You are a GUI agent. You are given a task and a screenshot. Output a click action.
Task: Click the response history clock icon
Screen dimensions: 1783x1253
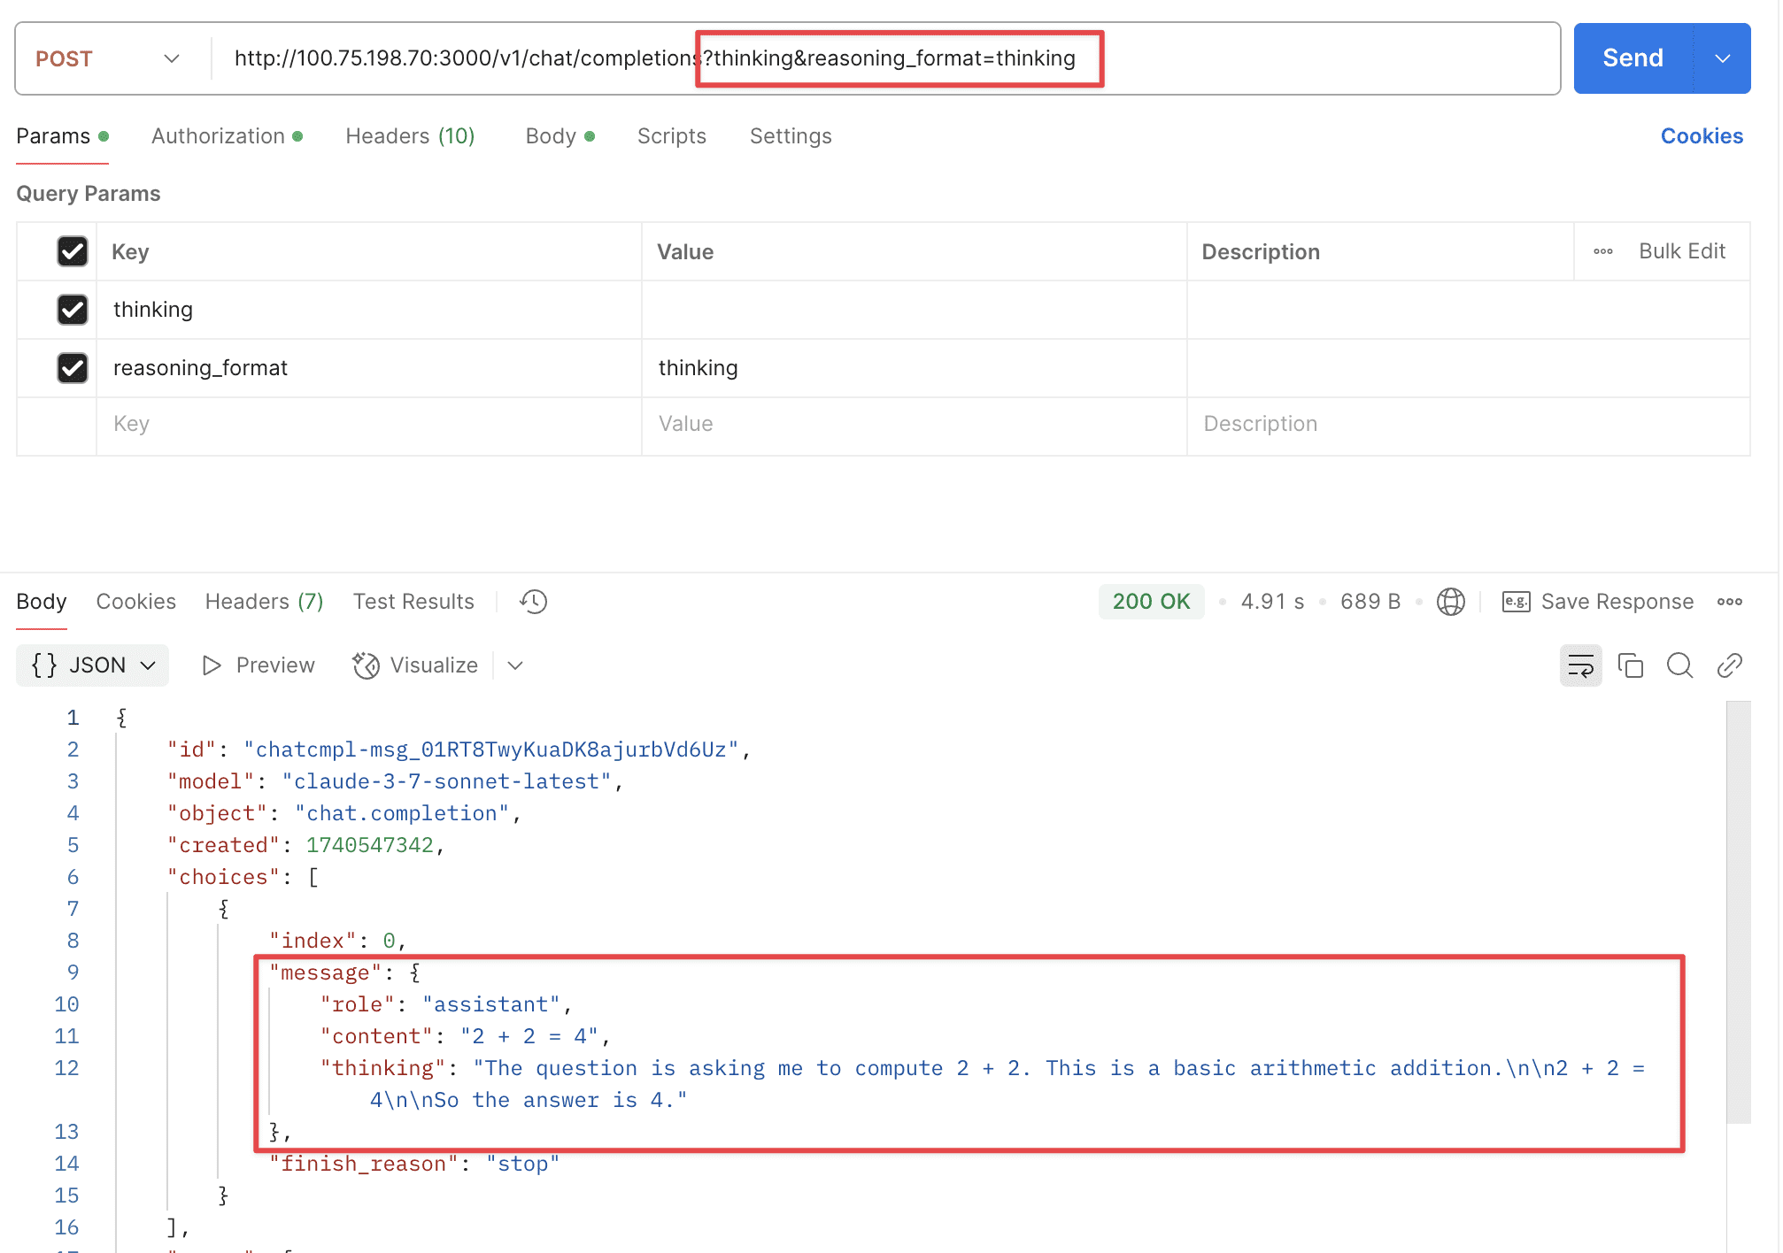534,602
